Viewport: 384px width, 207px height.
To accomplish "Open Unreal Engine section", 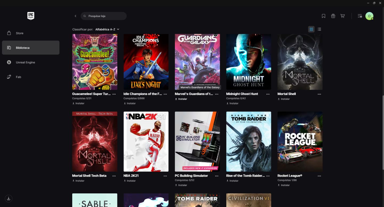I will (x=31, y=62).
